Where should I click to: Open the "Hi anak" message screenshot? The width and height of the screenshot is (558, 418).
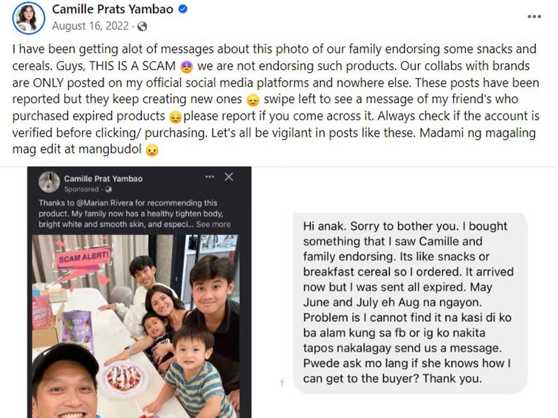(410, 303)
